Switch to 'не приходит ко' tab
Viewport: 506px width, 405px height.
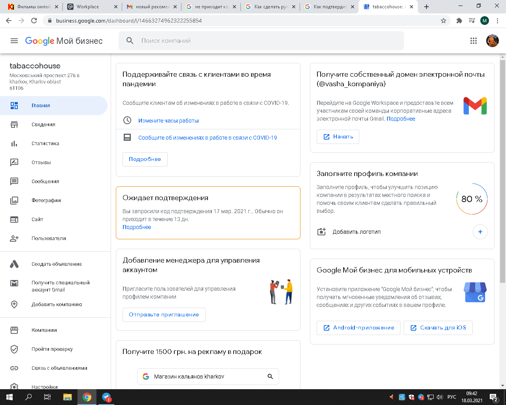tap(210, 7)
